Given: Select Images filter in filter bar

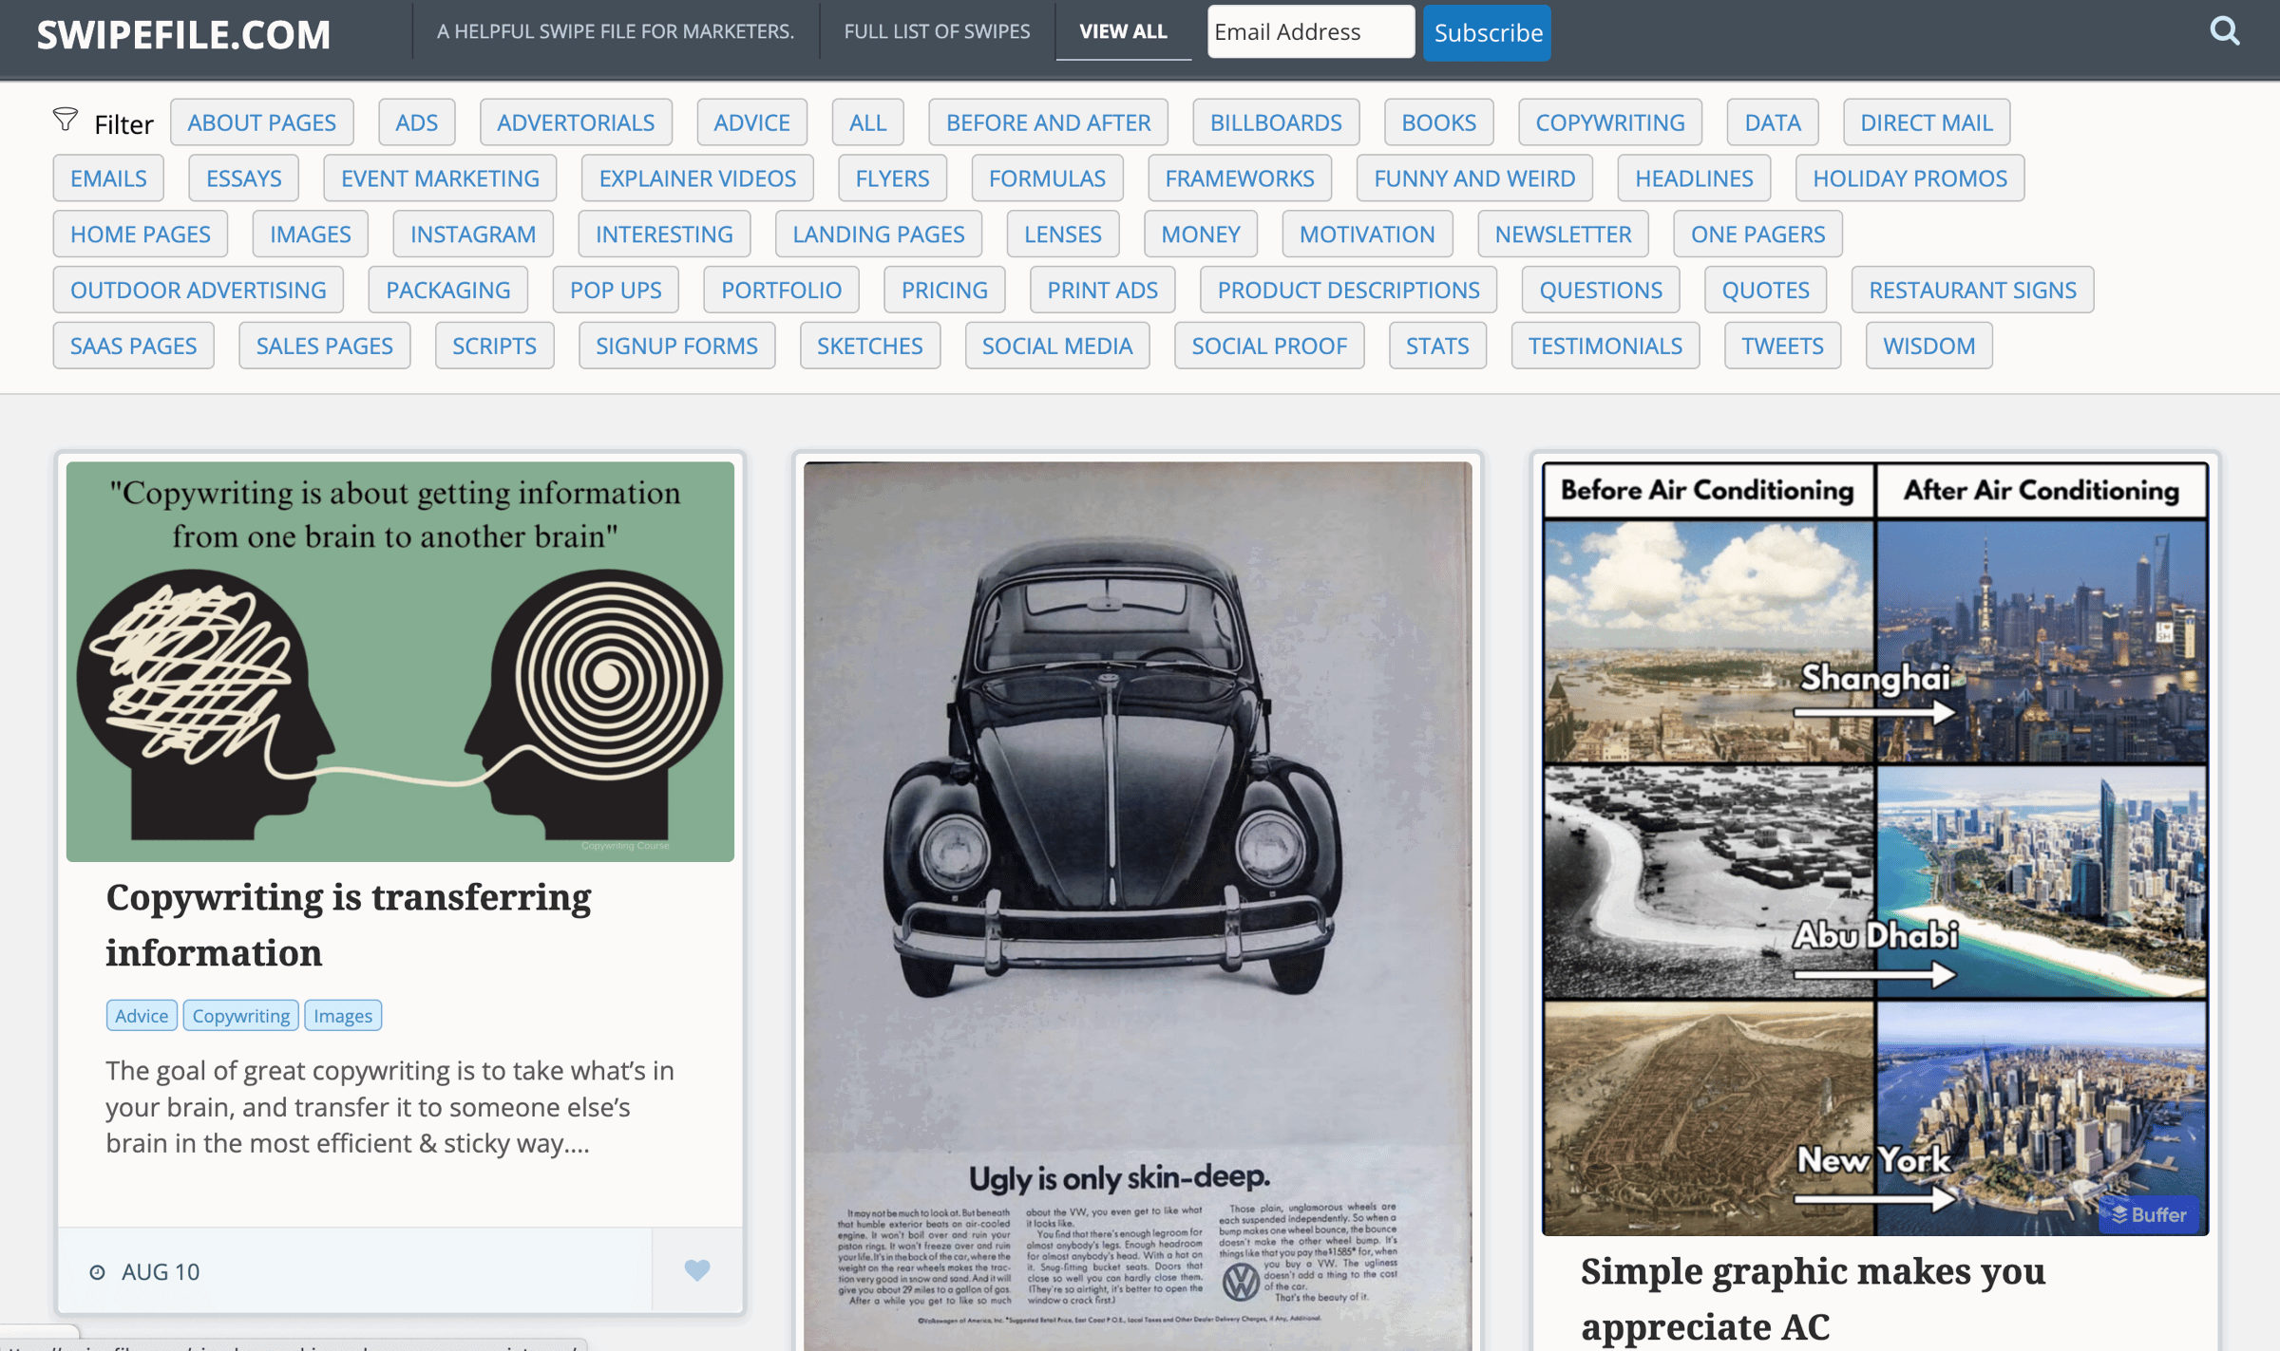Looking at the screenshot, I should [x=310, y=235].
